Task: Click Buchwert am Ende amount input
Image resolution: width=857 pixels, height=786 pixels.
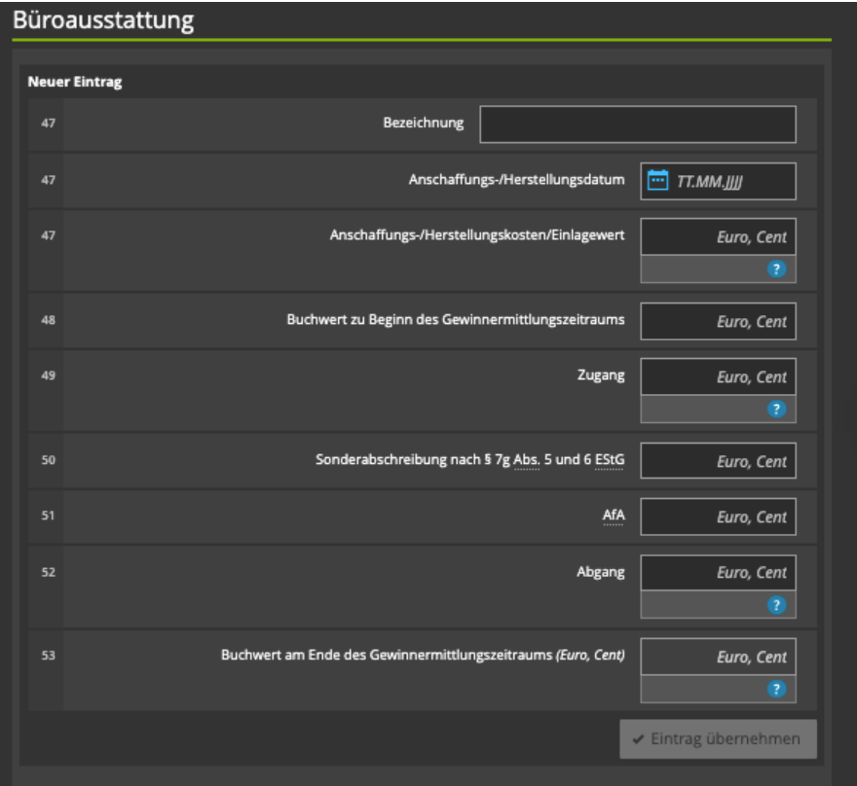Action: pyautogui.click(x=718, y=657)
